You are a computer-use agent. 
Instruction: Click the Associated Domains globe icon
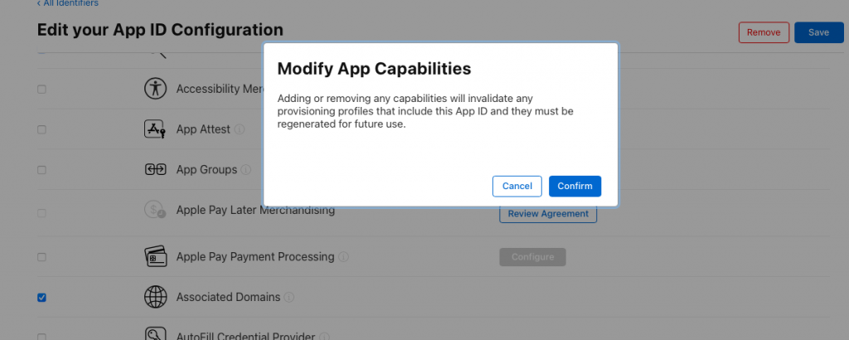[x=155, y=297]
